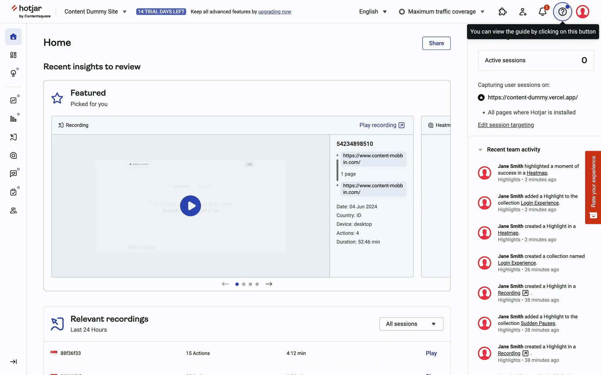
Task: Open the Content Dummy Site dropdown
Action: click(x=95, y=12)
